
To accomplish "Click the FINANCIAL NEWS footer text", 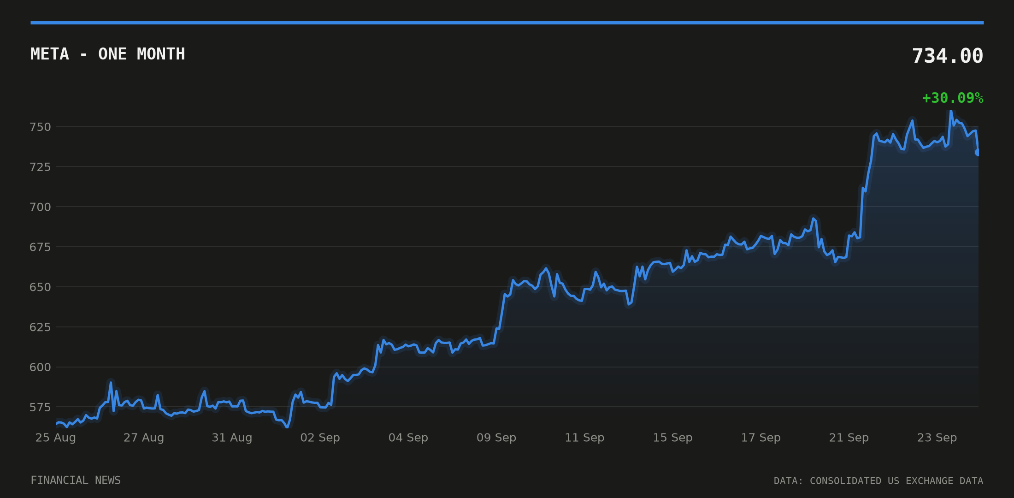I will (76, 480).
